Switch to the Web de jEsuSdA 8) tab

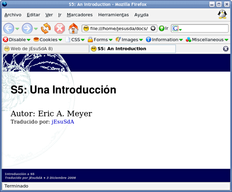(x=46, y=49)
